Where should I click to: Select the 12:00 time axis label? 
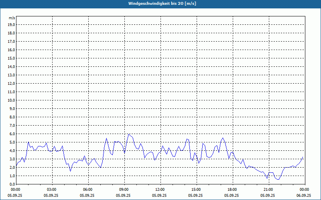[160, 189]
